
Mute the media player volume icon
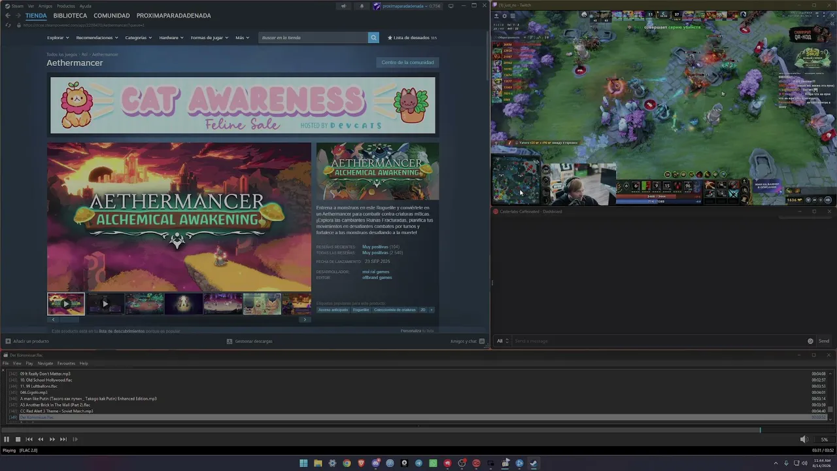tap(804, 440)
